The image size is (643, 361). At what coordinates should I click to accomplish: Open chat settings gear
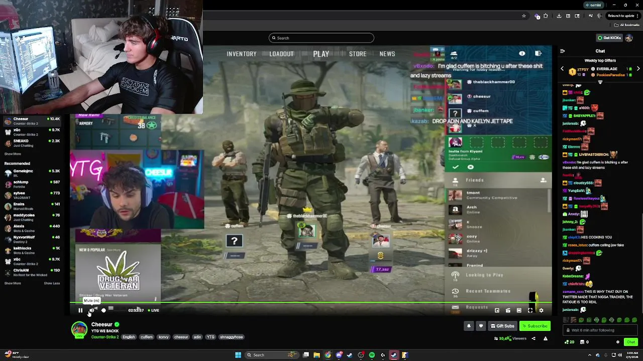coord(618,342)
